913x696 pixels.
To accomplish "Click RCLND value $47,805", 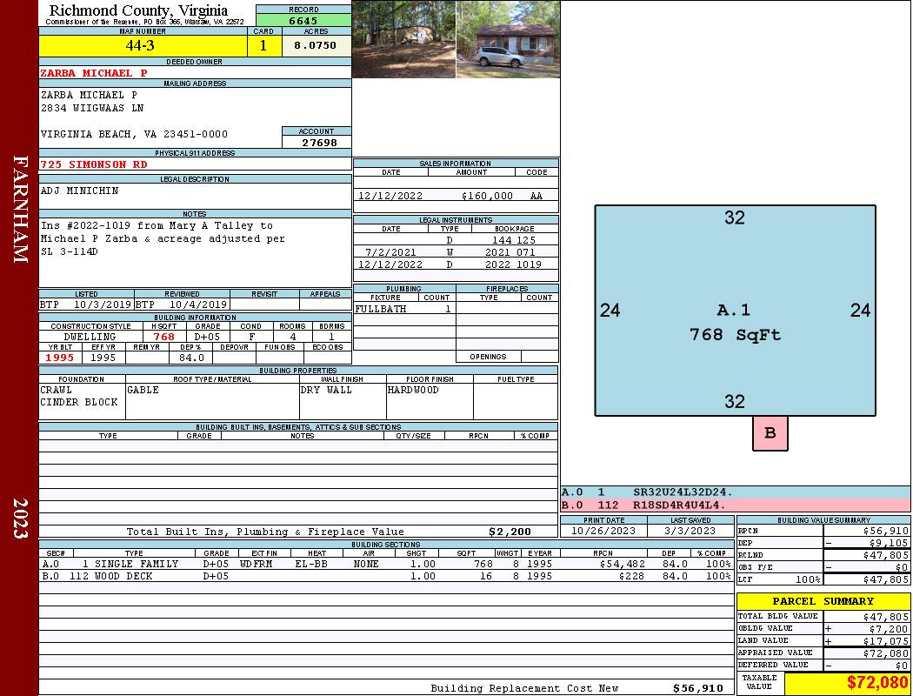I will 886,555.
